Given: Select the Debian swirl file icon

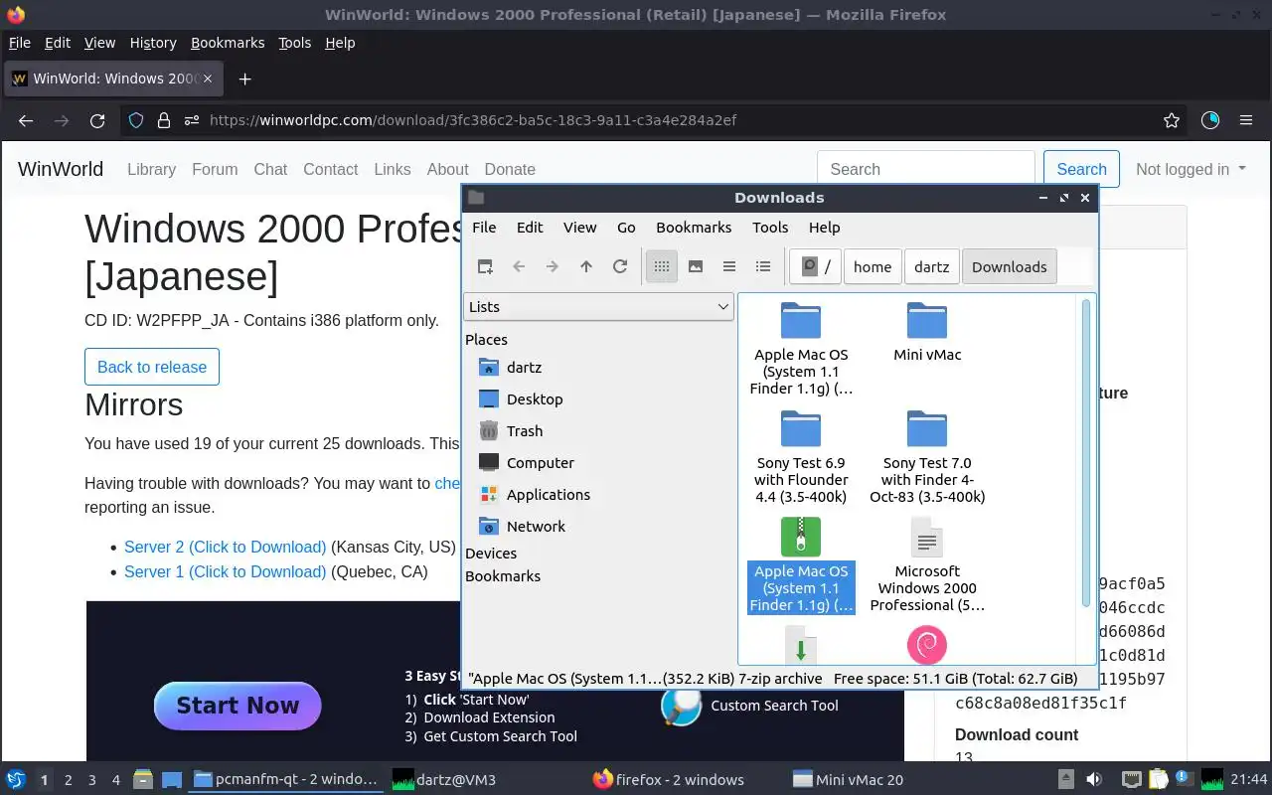Looking at the screenshot, I should click(x=927, y=646).
